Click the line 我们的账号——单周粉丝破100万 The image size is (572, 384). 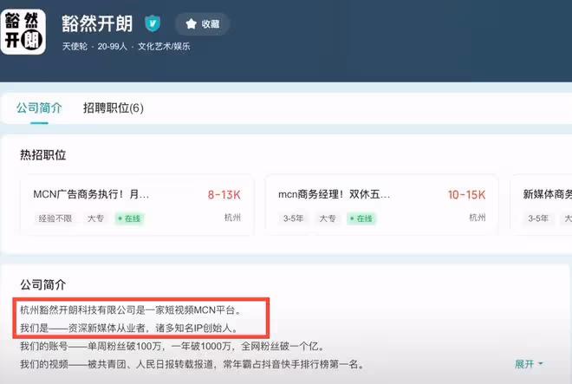click(x=172, y=346)
